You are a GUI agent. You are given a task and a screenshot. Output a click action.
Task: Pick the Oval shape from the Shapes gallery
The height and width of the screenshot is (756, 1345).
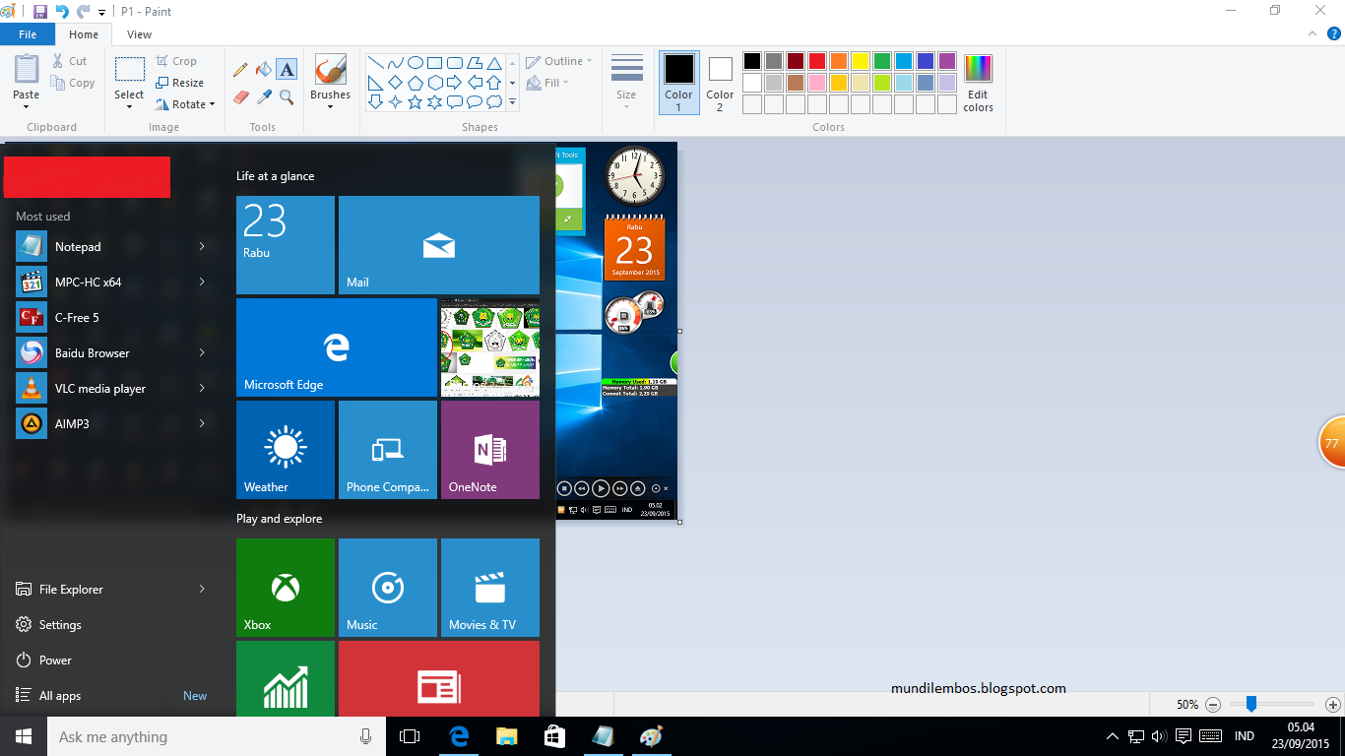click(x=416, y=61)
